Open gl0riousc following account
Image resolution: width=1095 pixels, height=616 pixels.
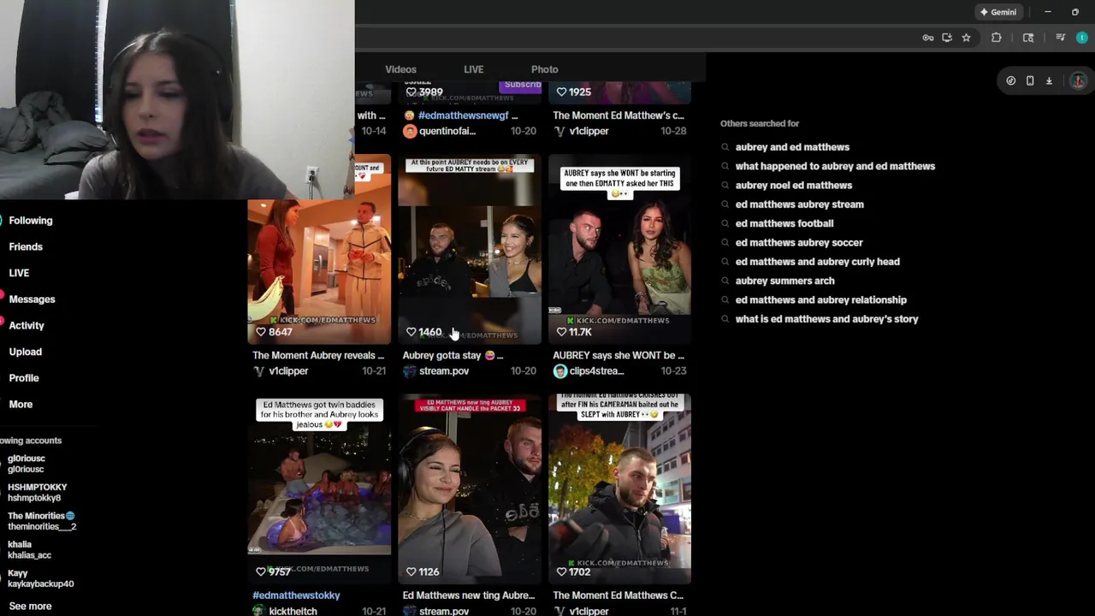27,464
